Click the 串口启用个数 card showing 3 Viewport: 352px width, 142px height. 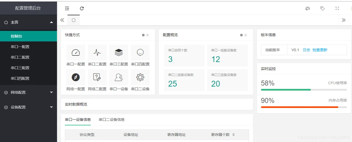184,55
